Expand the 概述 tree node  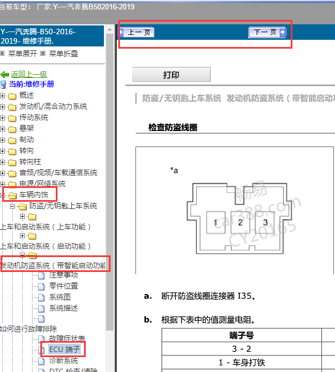click(2, 96)
